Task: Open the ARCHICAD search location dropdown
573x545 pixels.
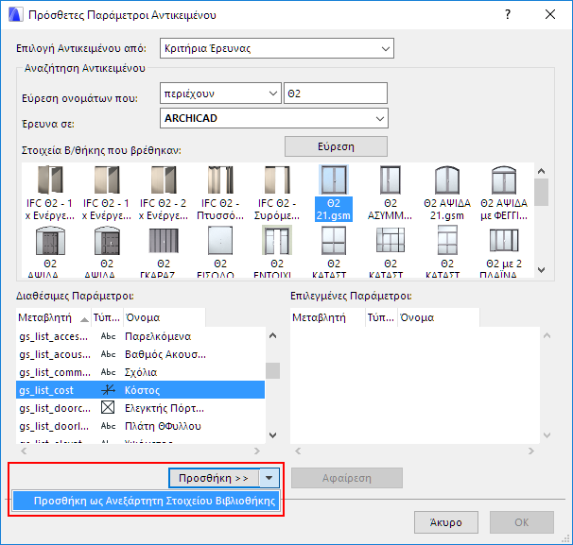Action: pyautogui.click(x=273, y=118)
